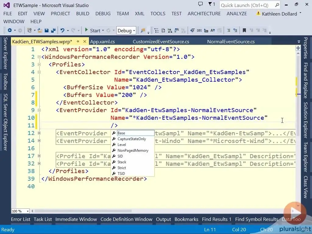This screenshot has width=312, height=234.
Task: Open the Solution Explorer side tab
Action: click(x=306, y=120)
